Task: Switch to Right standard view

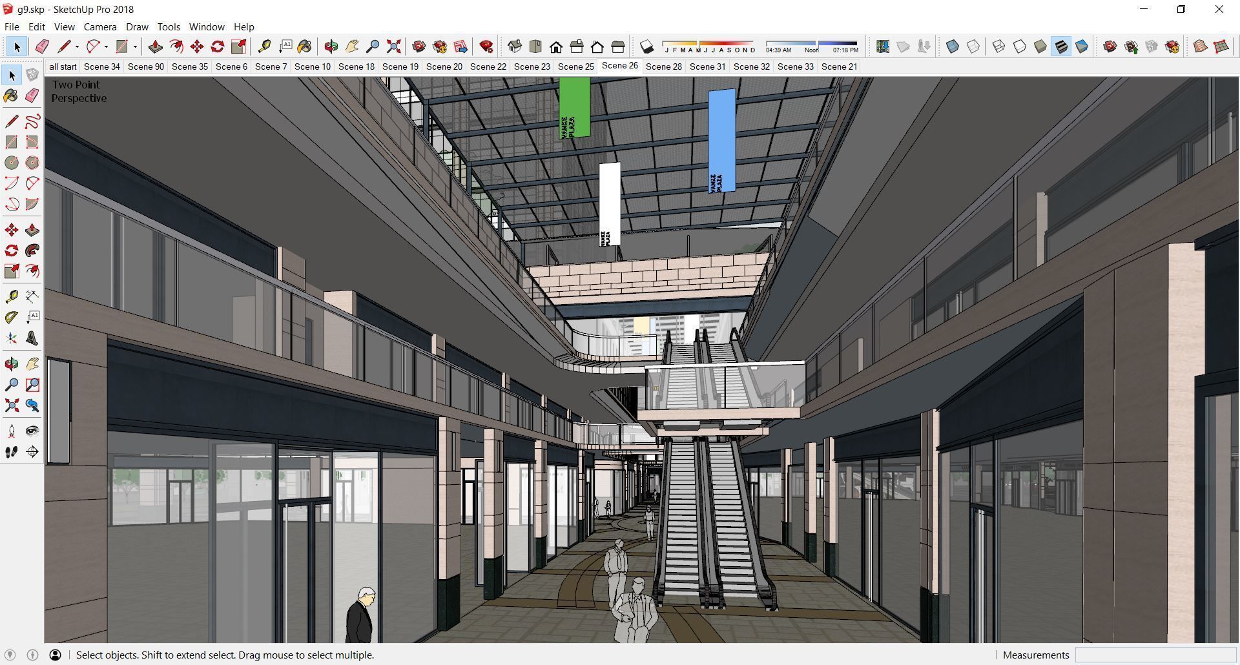Action: [577, 46]
